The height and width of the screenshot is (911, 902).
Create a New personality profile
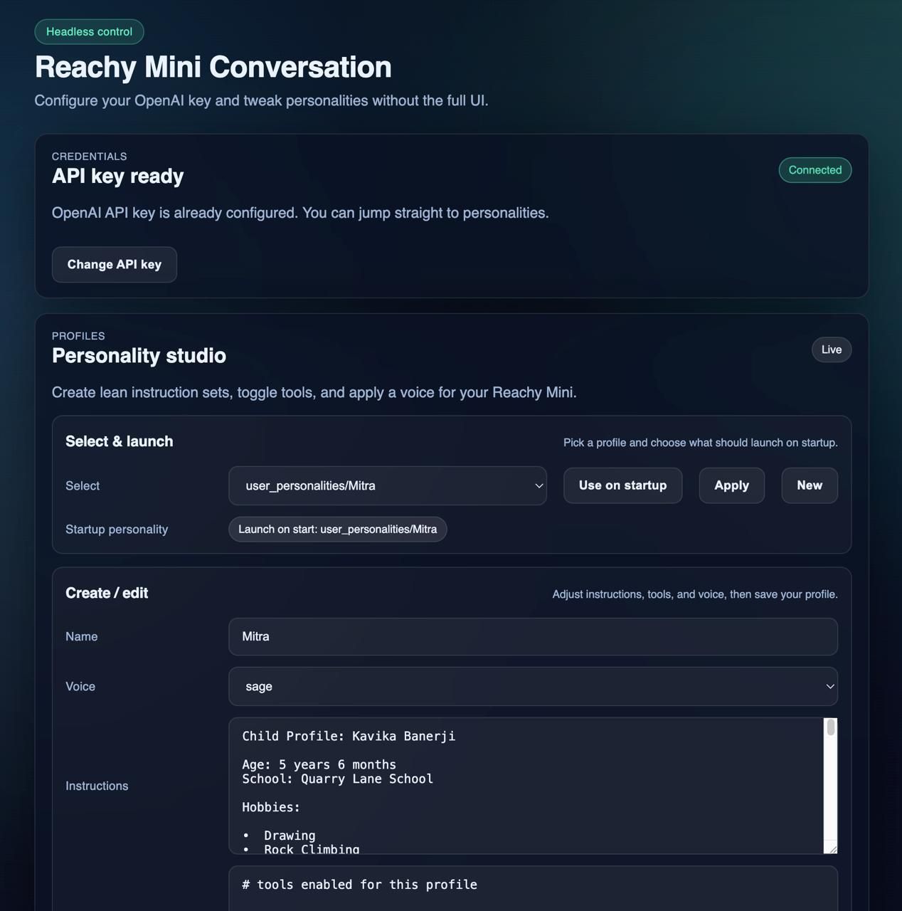click(810, 485)
